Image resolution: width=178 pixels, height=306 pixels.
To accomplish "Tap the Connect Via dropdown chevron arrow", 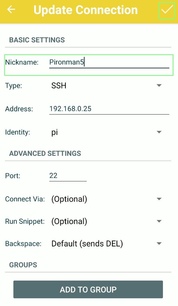I will (159, 199).
